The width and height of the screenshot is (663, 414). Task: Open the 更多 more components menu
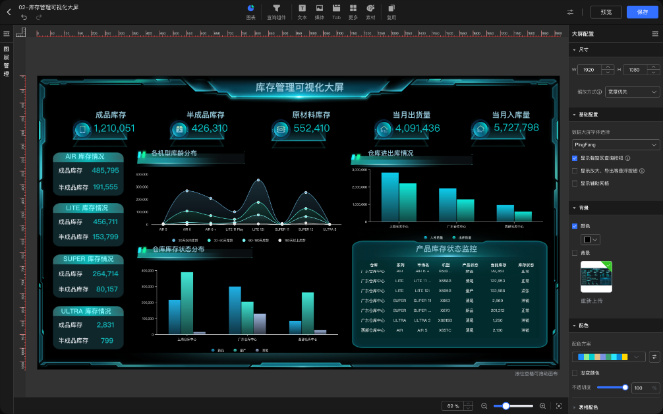click(x=354, y=11)
